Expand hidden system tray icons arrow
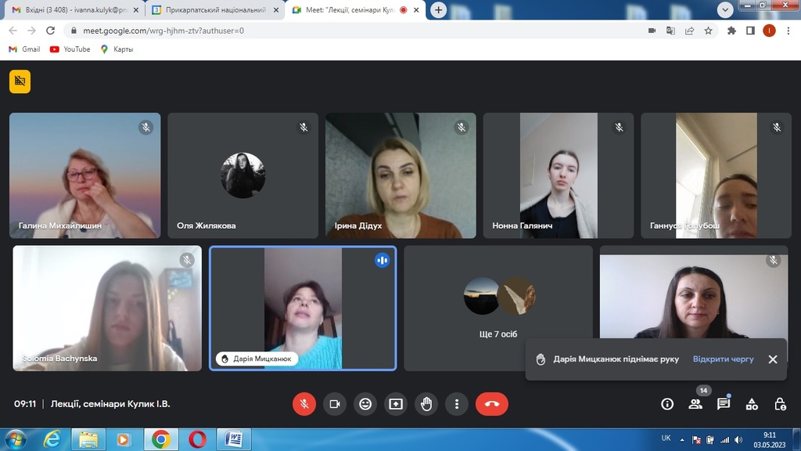Image resolution: width=801 pixels, height=451 pixels. (x=682, y=439)
